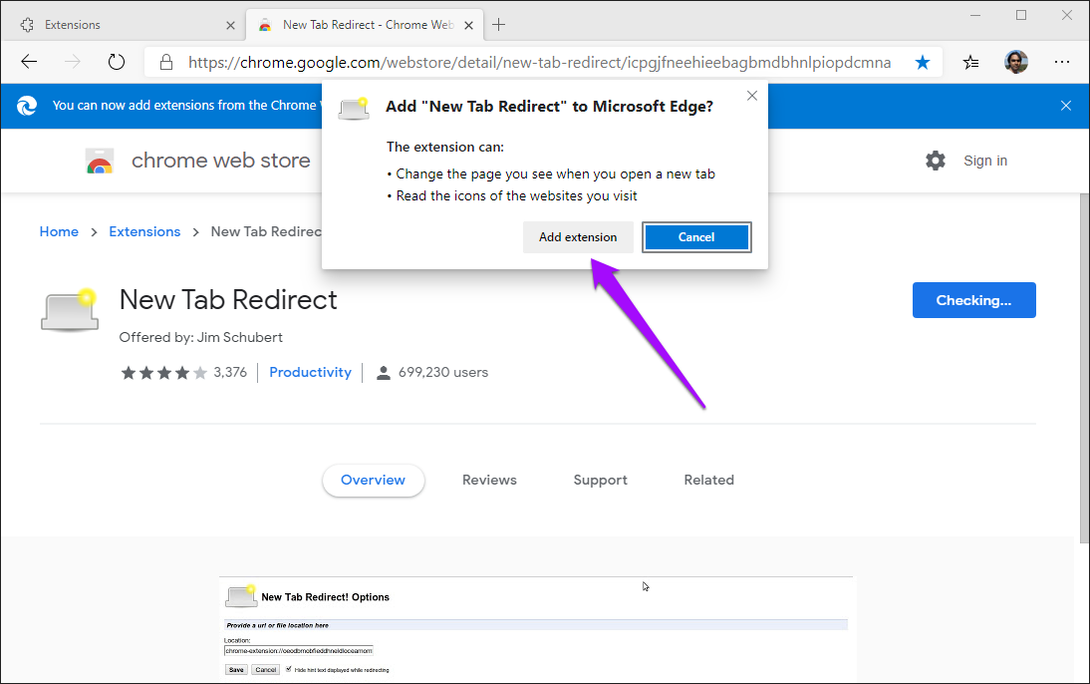Click the back navigation arrow
This screenshot has width=1090, height=684.
[28, 61]
